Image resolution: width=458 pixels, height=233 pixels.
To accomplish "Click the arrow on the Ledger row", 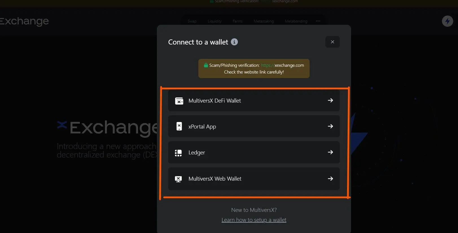I will tap(330, 152).
